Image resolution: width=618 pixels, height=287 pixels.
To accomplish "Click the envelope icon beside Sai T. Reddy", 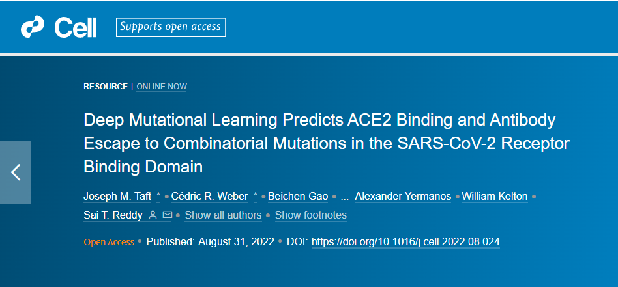I will click(168, 215).
